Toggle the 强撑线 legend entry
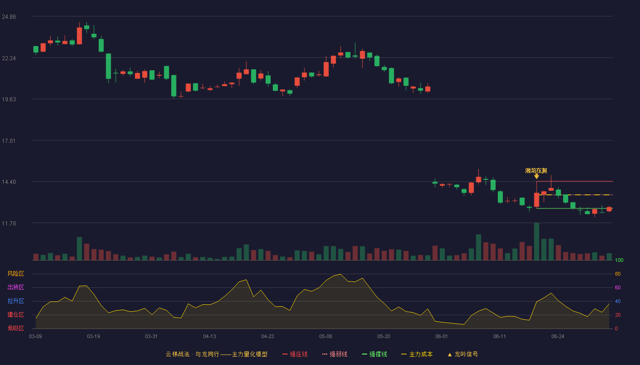Viewport: 640px width, 365px height. coord(374,354)
